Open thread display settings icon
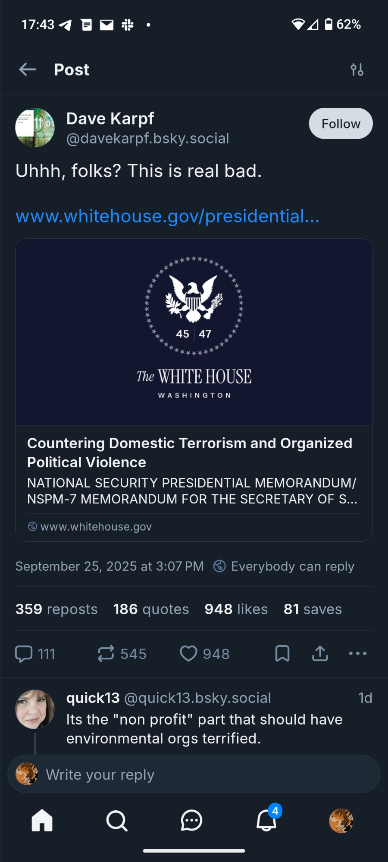388x862 pixels. [357, 69]
